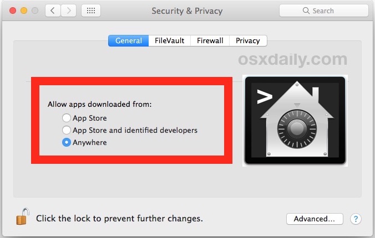
Task: Focus the Search field
Action: click(324, 11)
